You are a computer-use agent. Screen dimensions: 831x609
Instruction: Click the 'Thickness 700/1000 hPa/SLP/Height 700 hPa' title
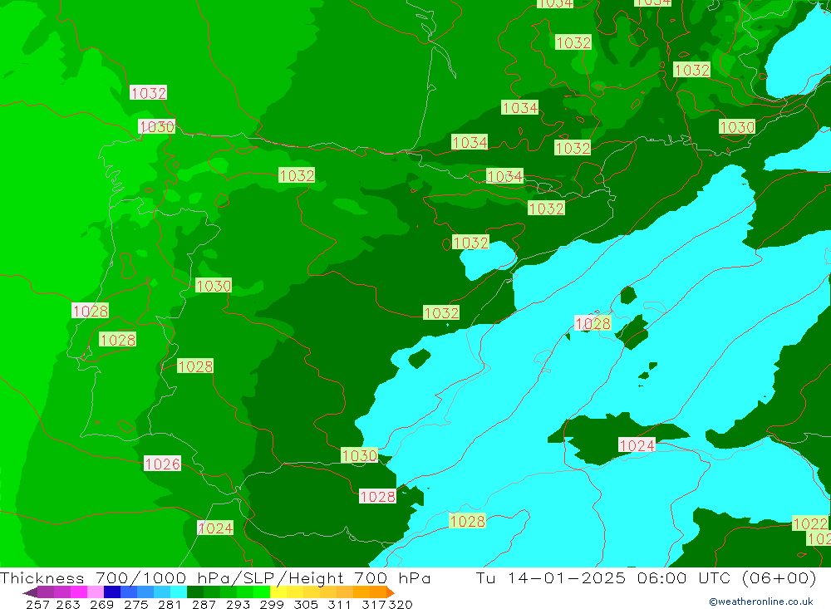click(215, 577)
